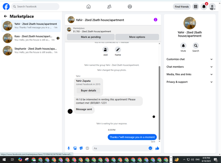221x163 pixels.
Task: Send a thumbs up like
Action: pyautogui.click(x=157, y=148)
